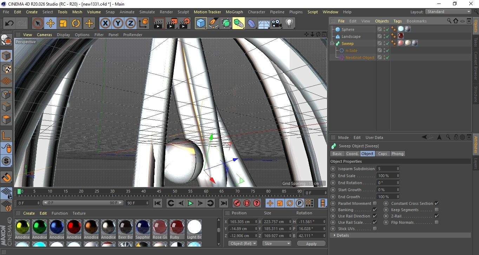Screen dimensions: 479x255
Task: Uncheck Use Rail Direction
Action: click(375, 216)
